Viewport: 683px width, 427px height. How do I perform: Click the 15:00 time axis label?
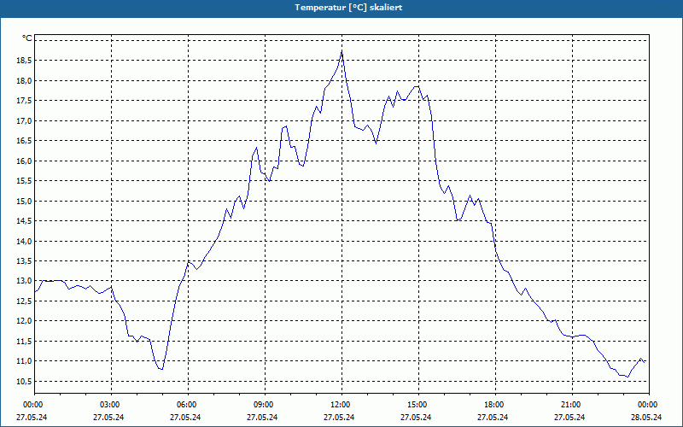tap(418, 405)
